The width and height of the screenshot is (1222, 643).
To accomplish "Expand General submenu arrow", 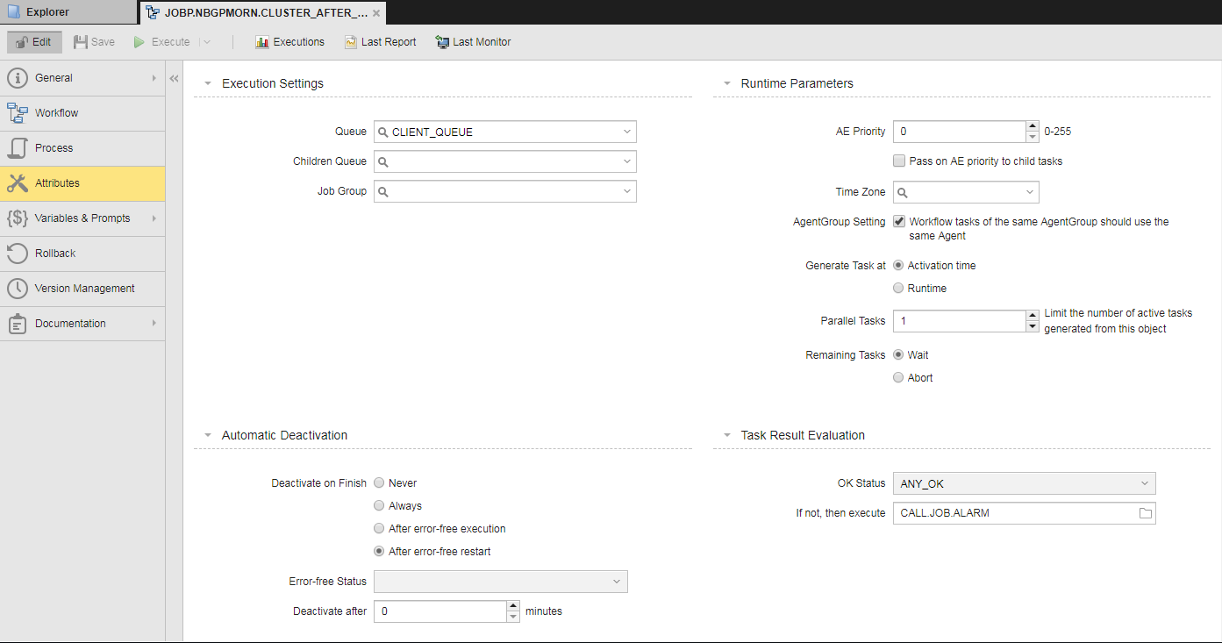I will pyautogui.click(x=154, y=78).
